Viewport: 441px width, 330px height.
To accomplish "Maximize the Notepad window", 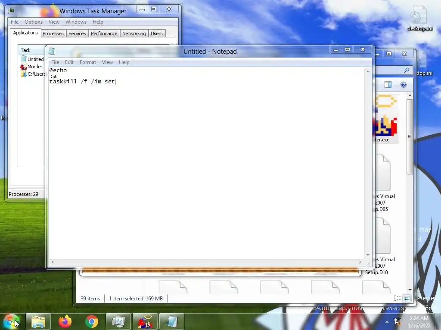I will tap(348, 50).
